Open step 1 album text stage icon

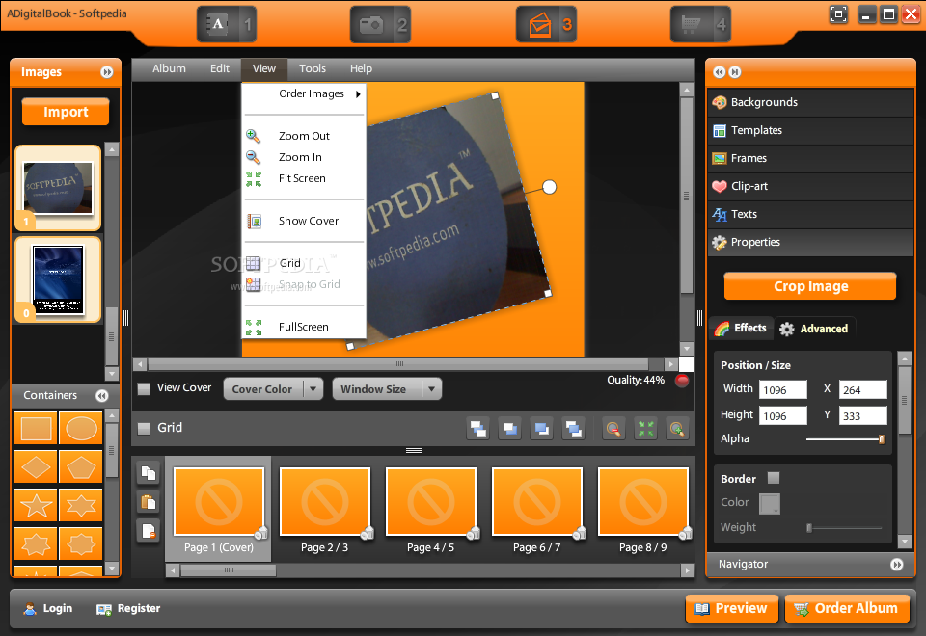tap(227, 24)
